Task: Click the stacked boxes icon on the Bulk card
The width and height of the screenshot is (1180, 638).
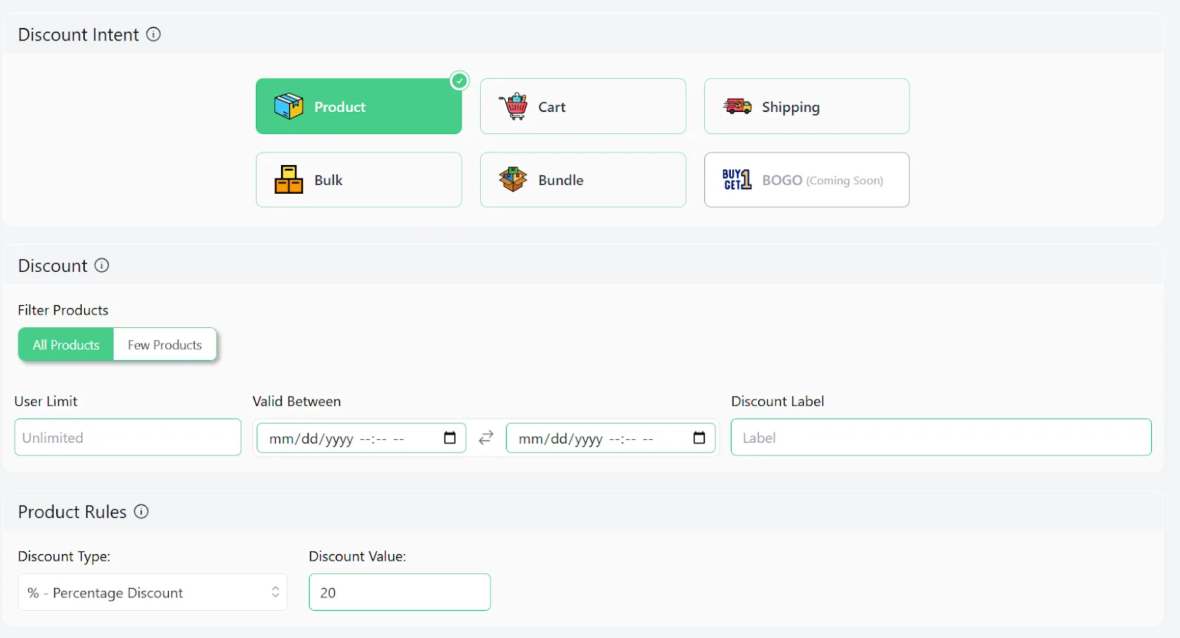Action: click(x=288, y=179)
